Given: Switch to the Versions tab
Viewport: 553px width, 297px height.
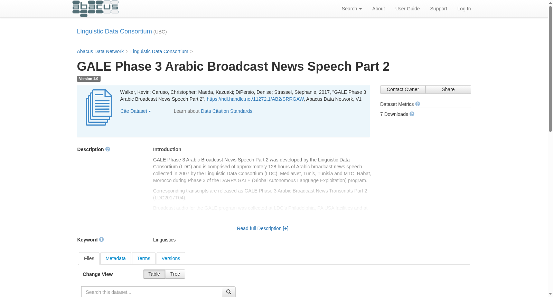Looking at the screenshot, I should point(171,258).
